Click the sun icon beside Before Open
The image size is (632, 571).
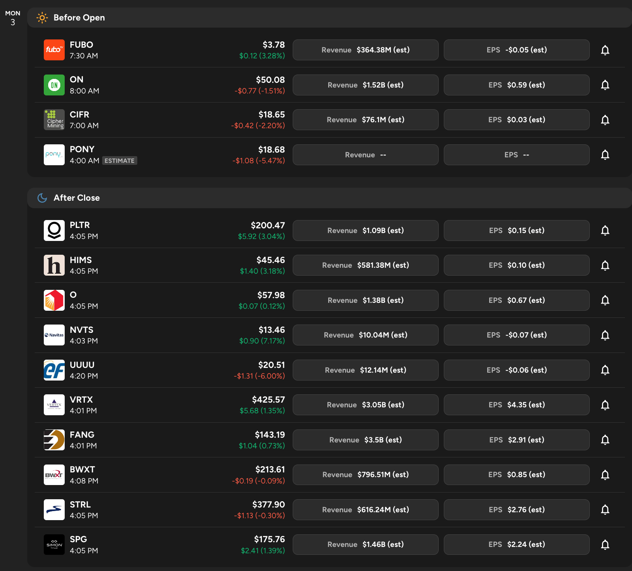tap(42, 18)
